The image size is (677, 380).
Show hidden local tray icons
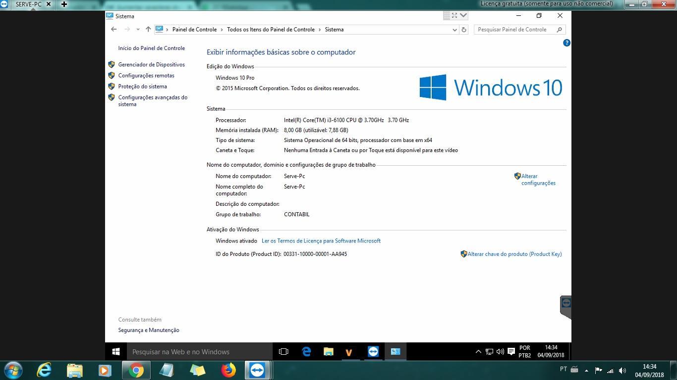[586, 370]
